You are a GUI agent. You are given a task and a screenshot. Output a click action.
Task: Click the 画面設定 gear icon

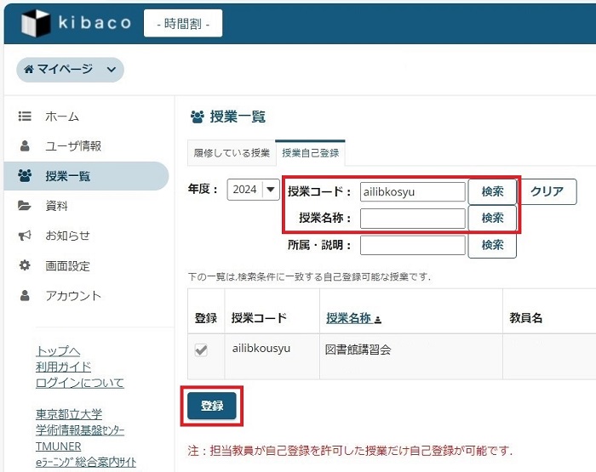26,266
